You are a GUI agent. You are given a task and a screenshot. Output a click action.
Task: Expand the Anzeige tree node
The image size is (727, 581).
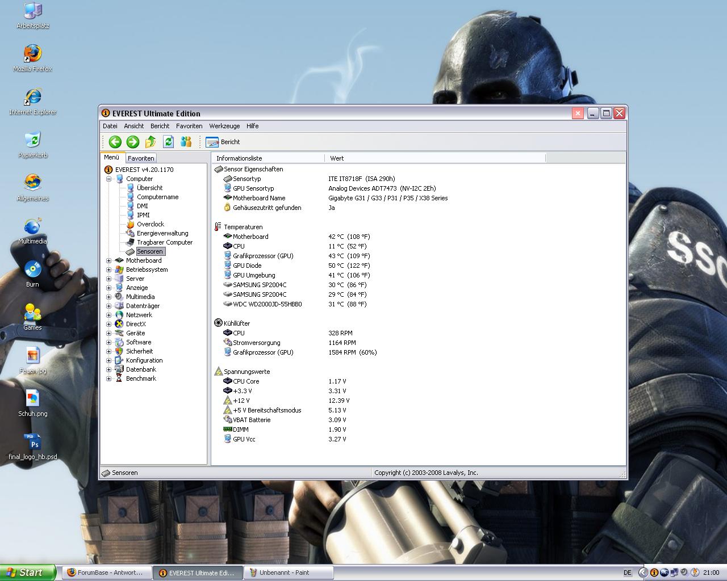(109, 288)
